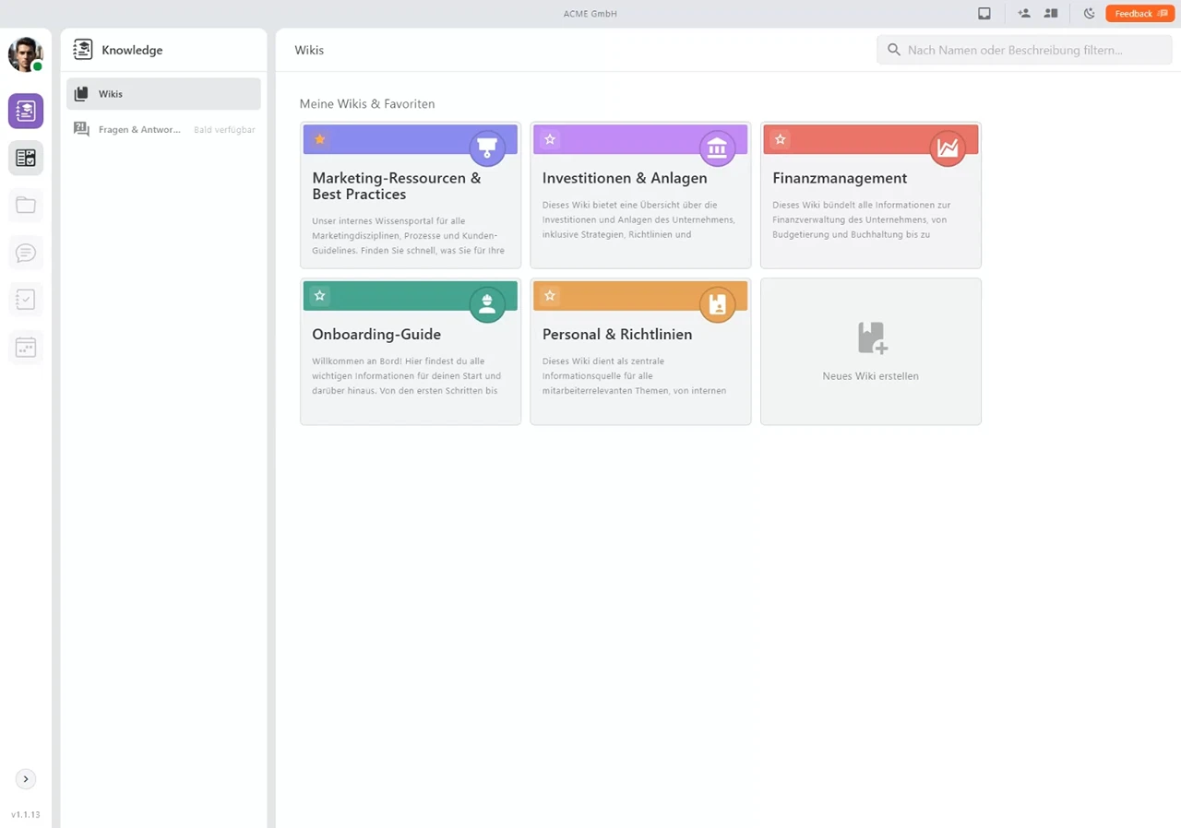Click the folder files icon in sidebar

26,205
